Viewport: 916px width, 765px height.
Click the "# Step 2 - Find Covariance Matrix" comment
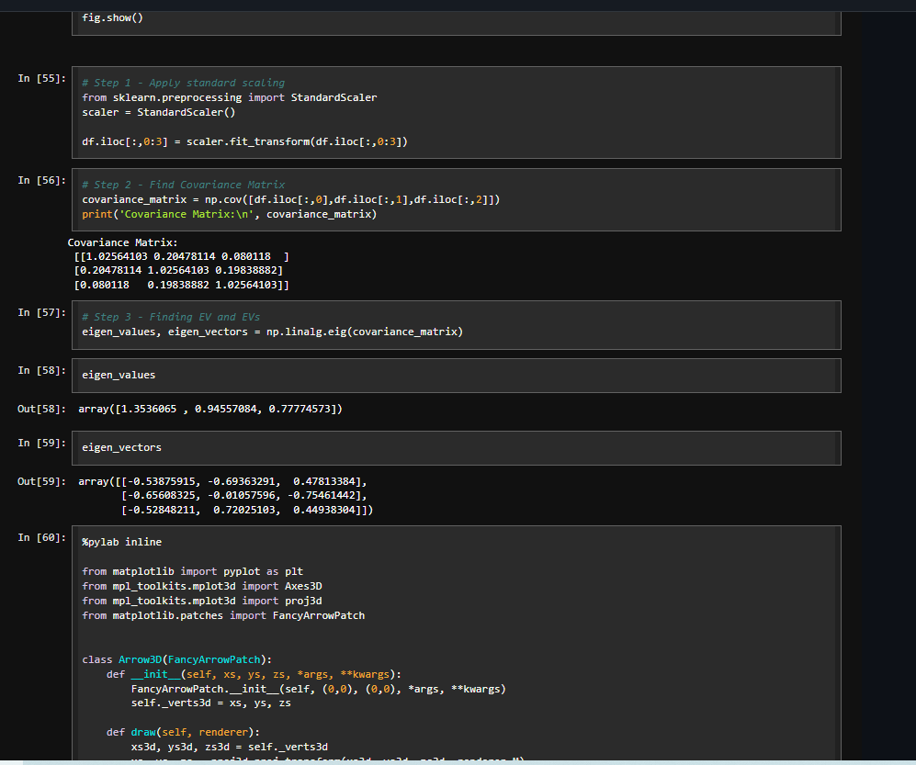point(184,185)
